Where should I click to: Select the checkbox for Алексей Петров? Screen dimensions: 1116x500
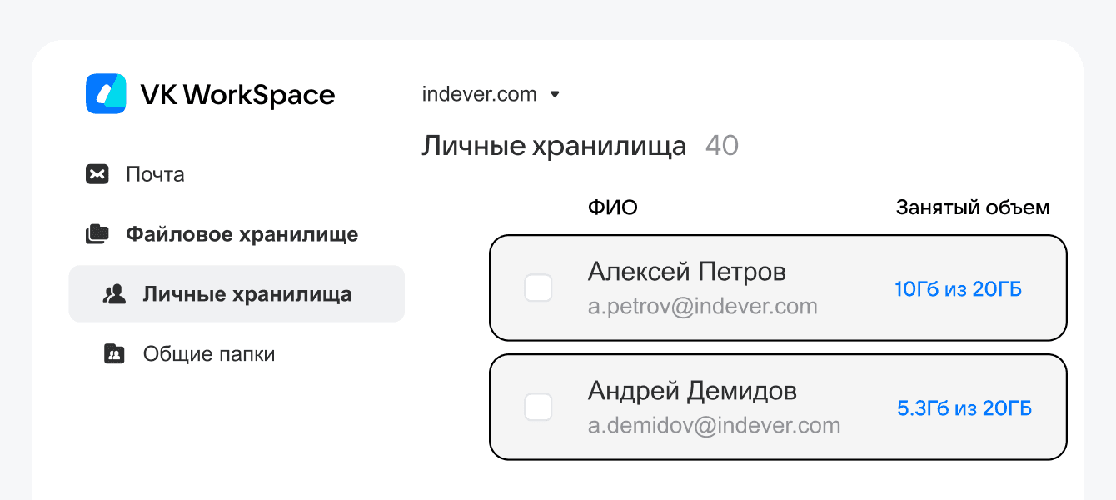(x=538, y=288)
